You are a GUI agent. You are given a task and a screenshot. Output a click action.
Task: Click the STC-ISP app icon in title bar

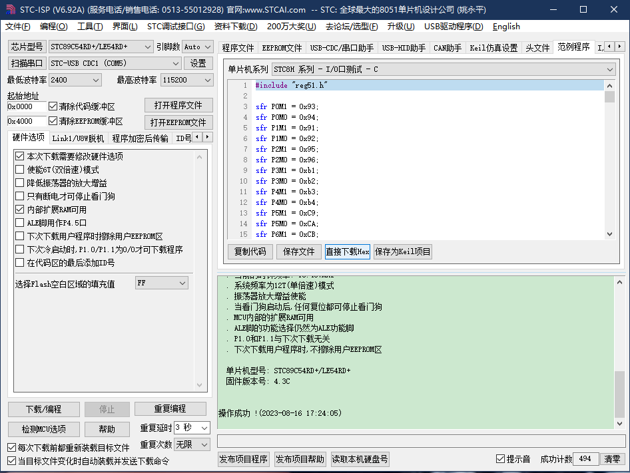coord(11,9)
